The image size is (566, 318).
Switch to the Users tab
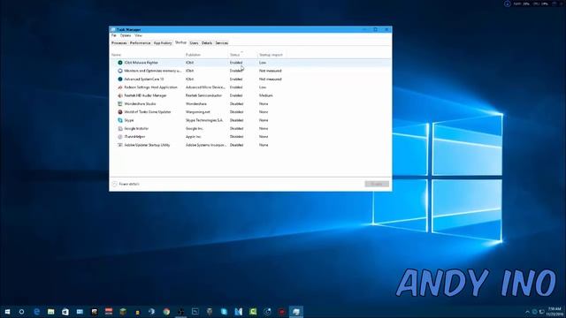(x=194, y=43)
